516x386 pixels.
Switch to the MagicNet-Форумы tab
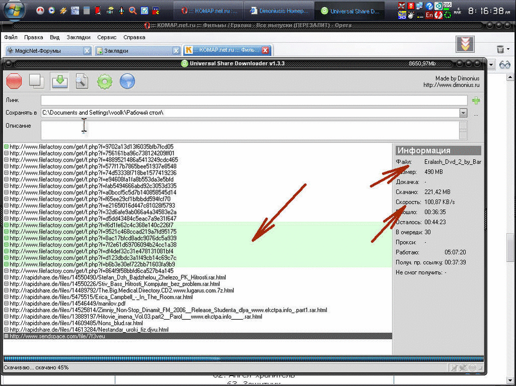[48, 51]
